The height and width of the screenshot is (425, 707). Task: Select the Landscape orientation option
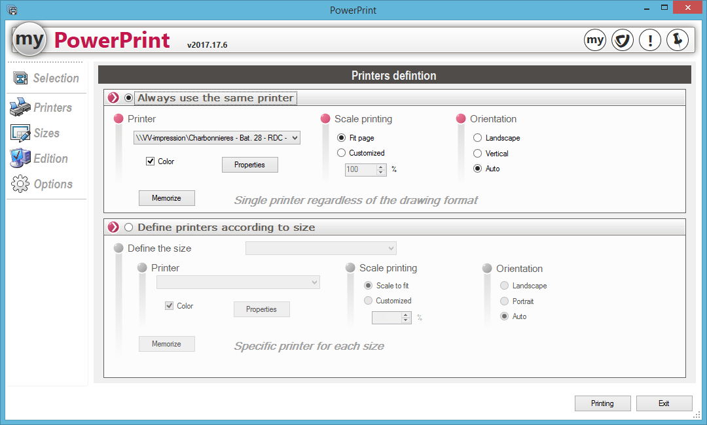(x=477, y=138)
